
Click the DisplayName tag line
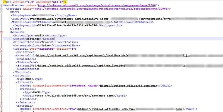click(x=44, y=15)
